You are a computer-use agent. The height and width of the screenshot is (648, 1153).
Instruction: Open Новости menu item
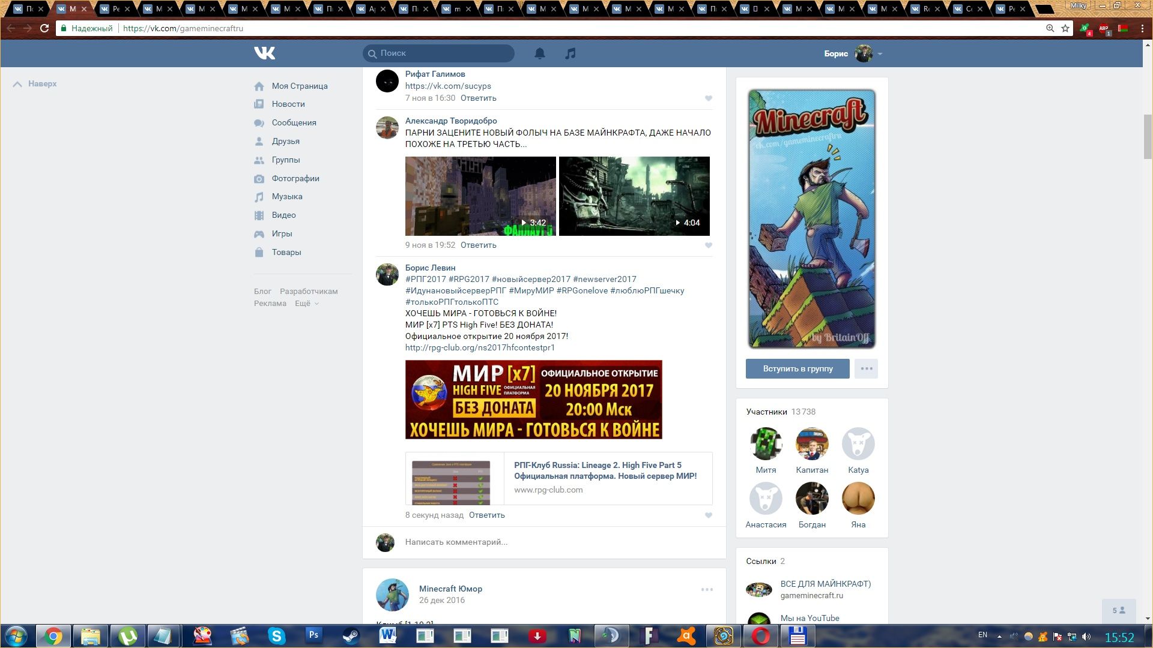[x=288, y=104]
